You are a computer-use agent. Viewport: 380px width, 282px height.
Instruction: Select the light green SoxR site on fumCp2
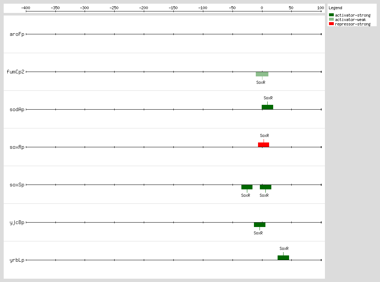[262, 74]
